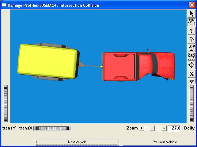197x147 pixels.
Task: Click the Zoom slider left arrow
Action: [x=142, y=128]
